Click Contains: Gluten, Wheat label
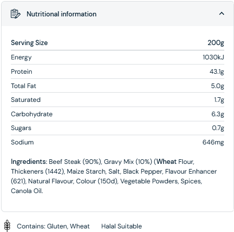This screenshot has width=234, height=232. pyautogui.click(x=53, y=226)
